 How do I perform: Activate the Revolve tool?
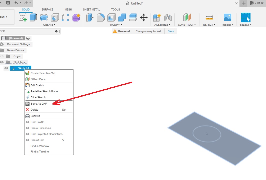click(44, 17)
